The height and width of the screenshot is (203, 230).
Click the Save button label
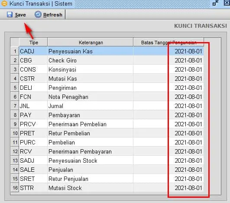click(x=20, y=15)
